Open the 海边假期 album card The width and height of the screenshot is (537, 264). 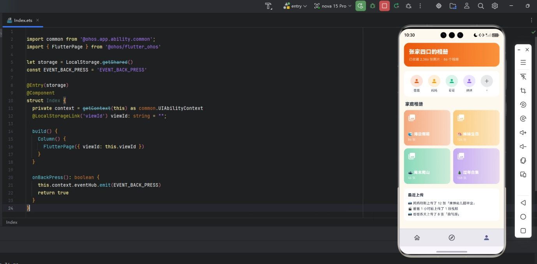click(427, 128)
